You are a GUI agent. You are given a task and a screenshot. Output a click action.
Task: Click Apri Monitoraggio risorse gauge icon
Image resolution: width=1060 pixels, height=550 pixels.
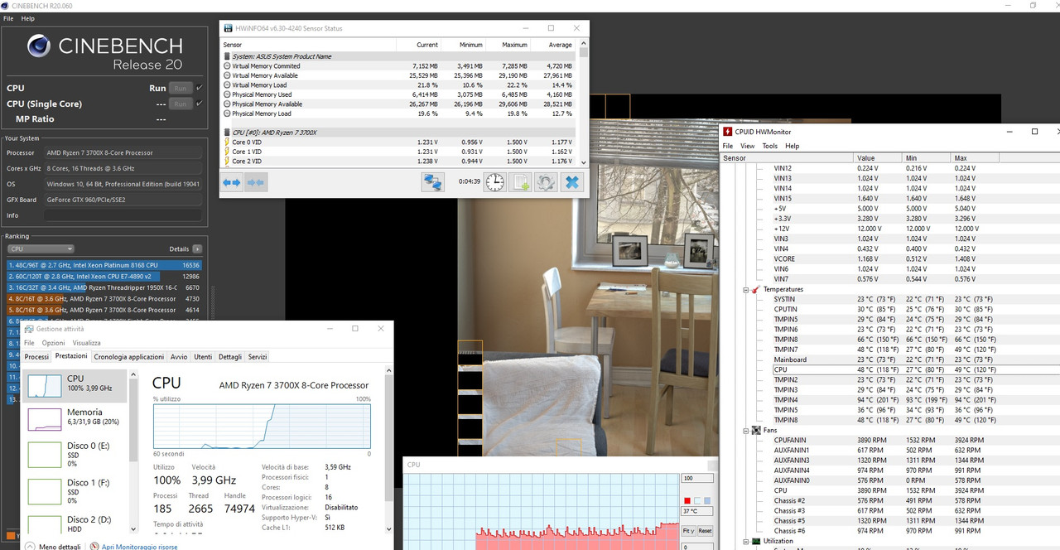(x=95, y=547)
